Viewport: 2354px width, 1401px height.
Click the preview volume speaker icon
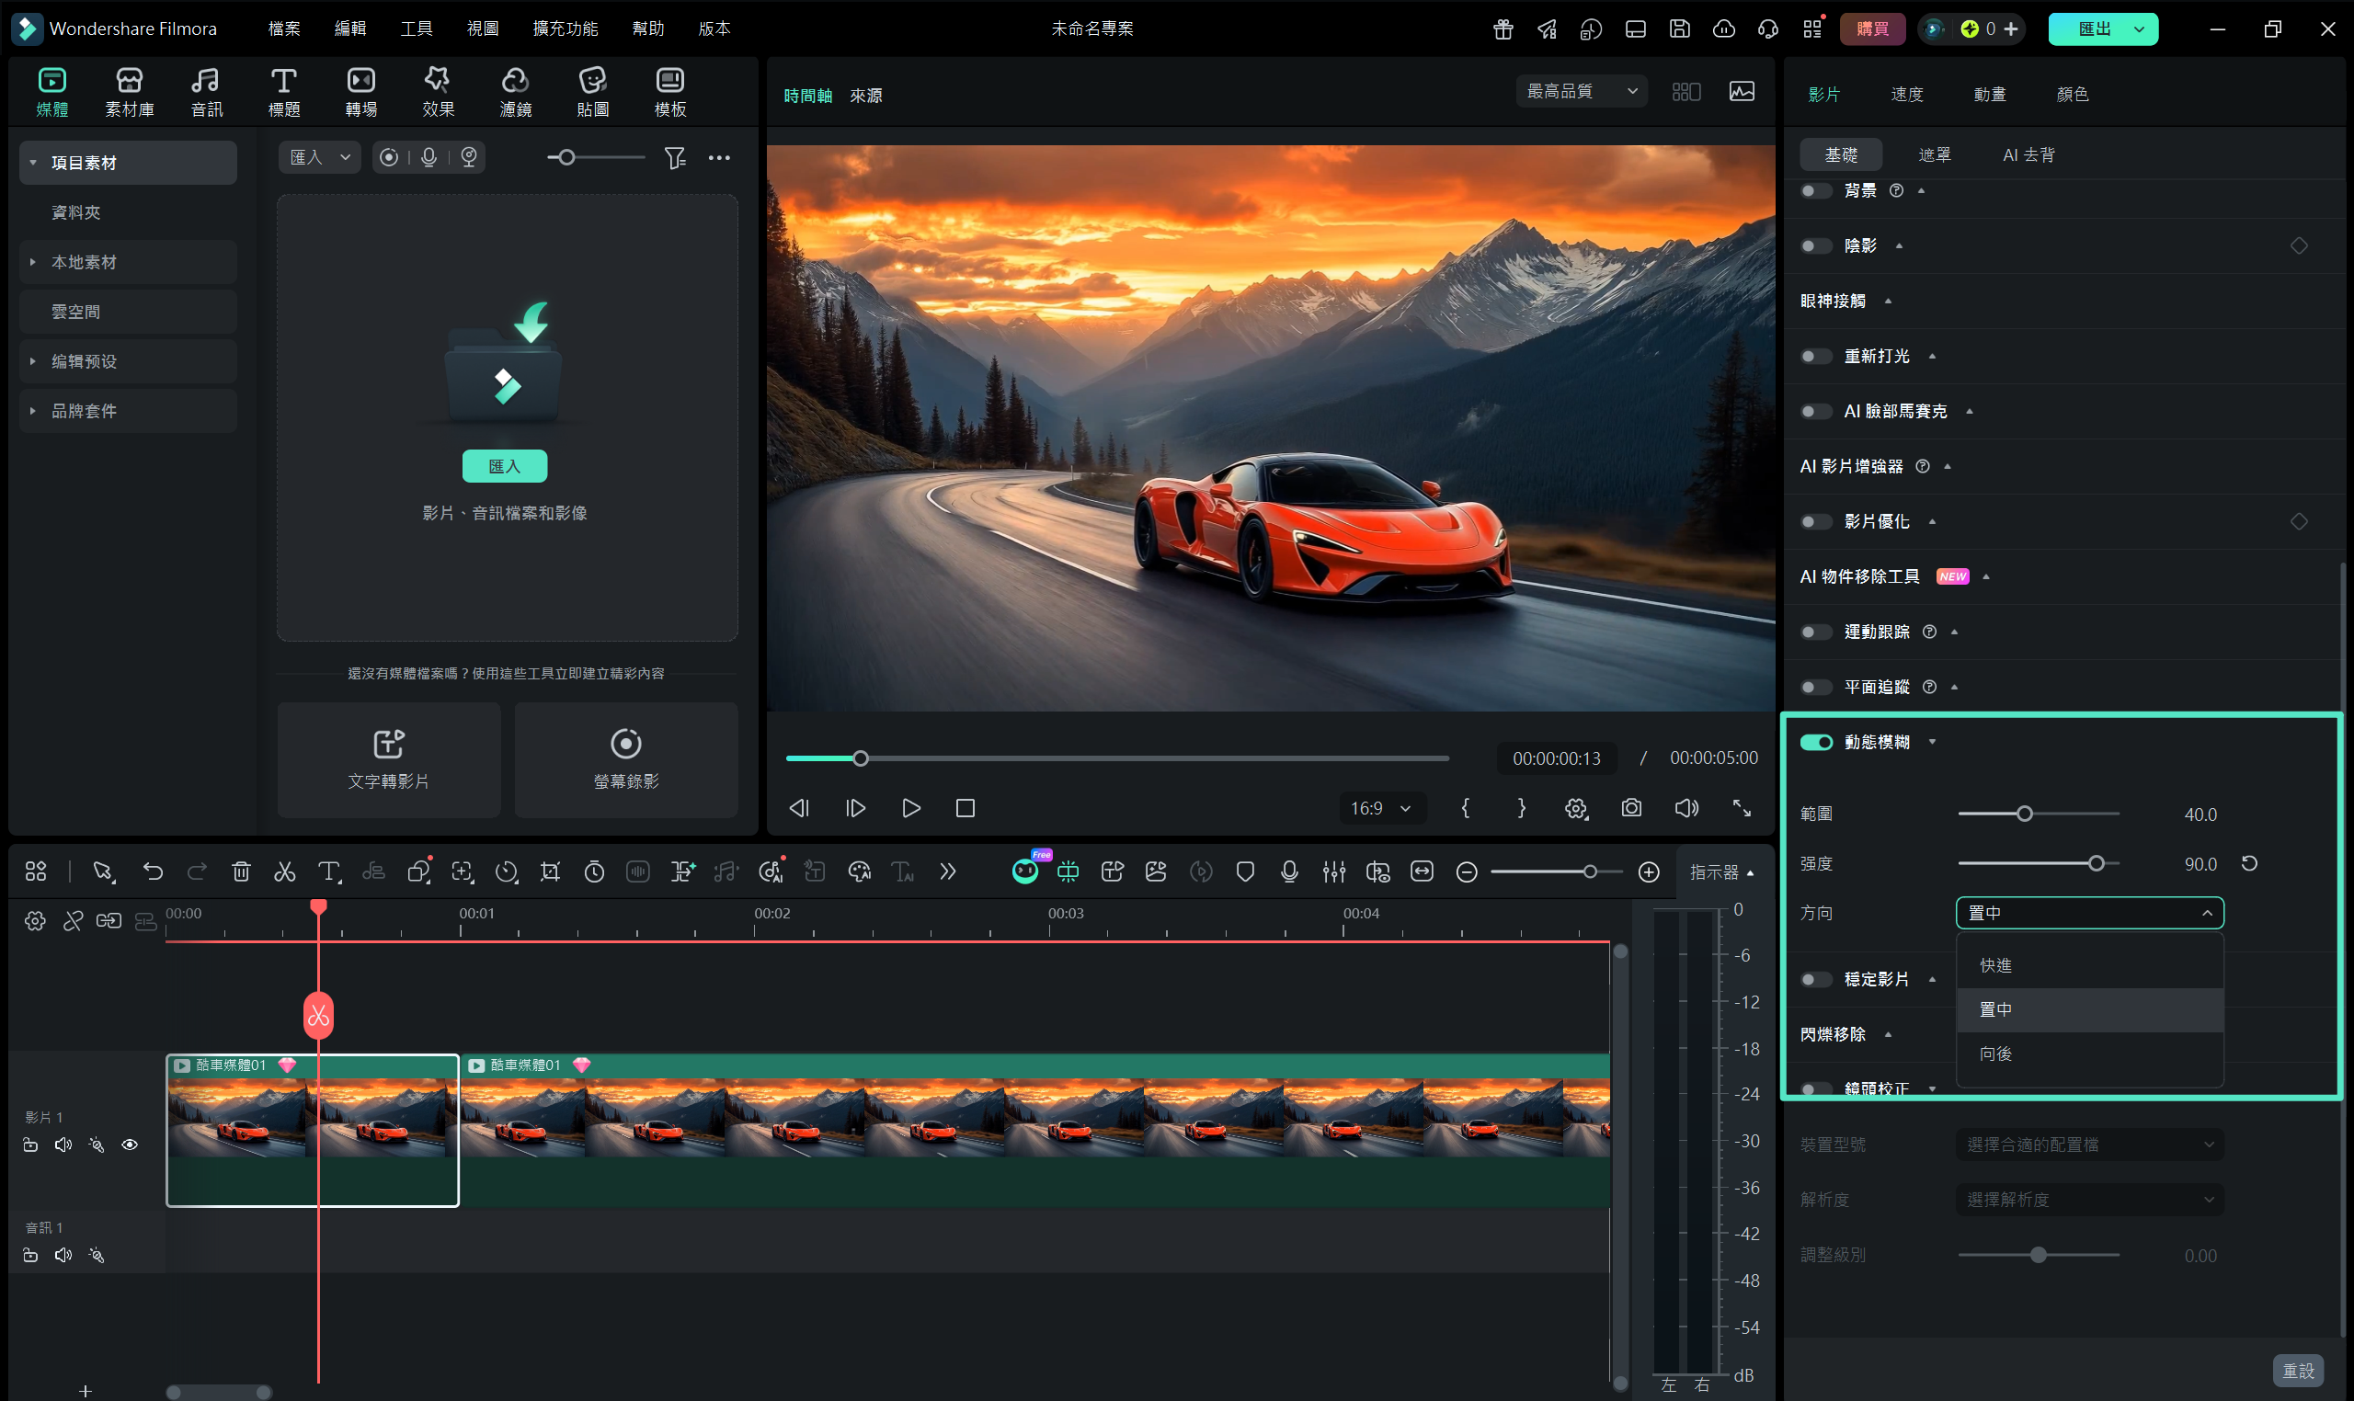pyautogui.click(x=1686, y=808)
